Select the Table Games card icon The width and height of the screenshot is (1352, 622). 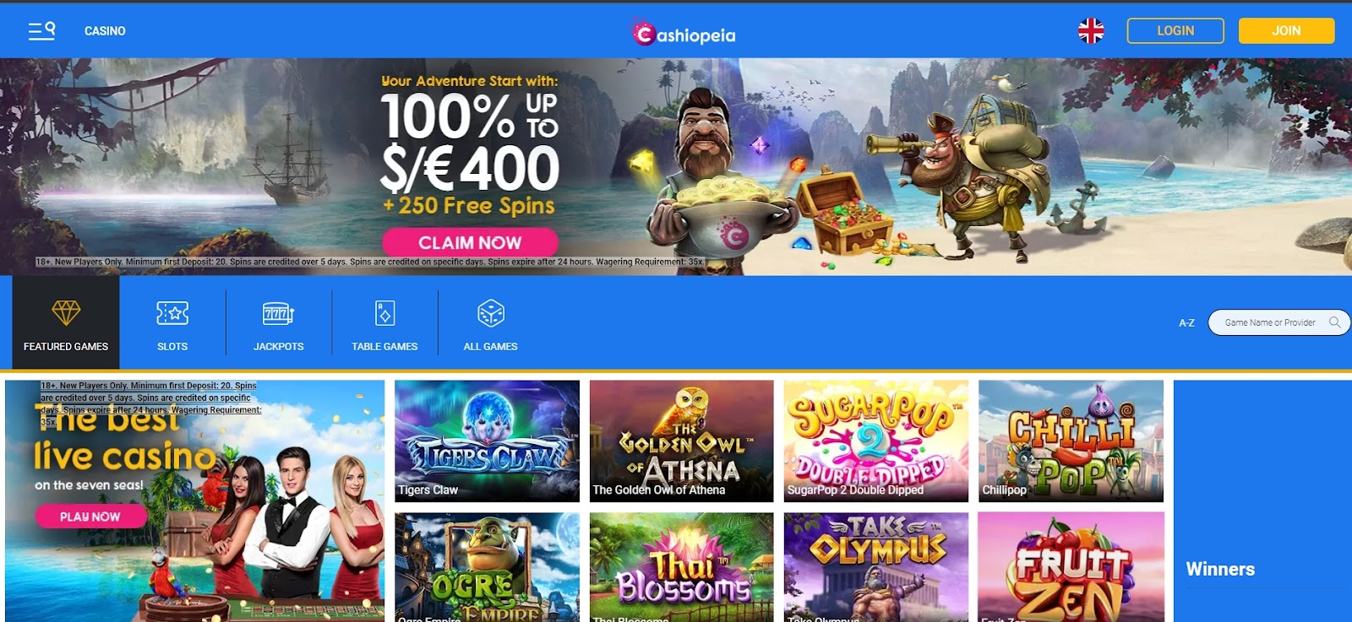(x=384, y=313)
